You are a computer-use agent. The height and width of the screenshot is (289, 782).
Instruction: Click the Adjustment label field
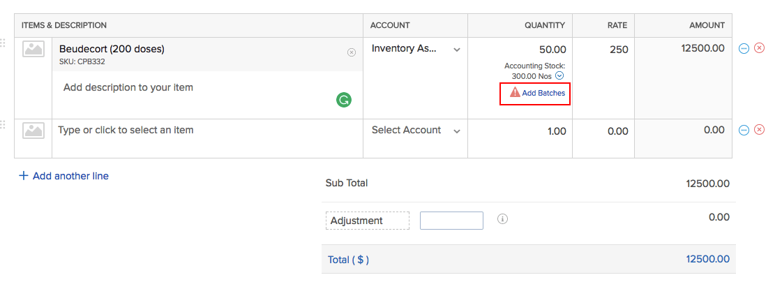368,221
